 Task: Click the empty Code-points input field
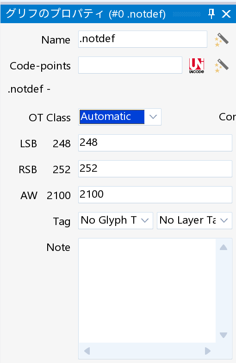(130, 65)
